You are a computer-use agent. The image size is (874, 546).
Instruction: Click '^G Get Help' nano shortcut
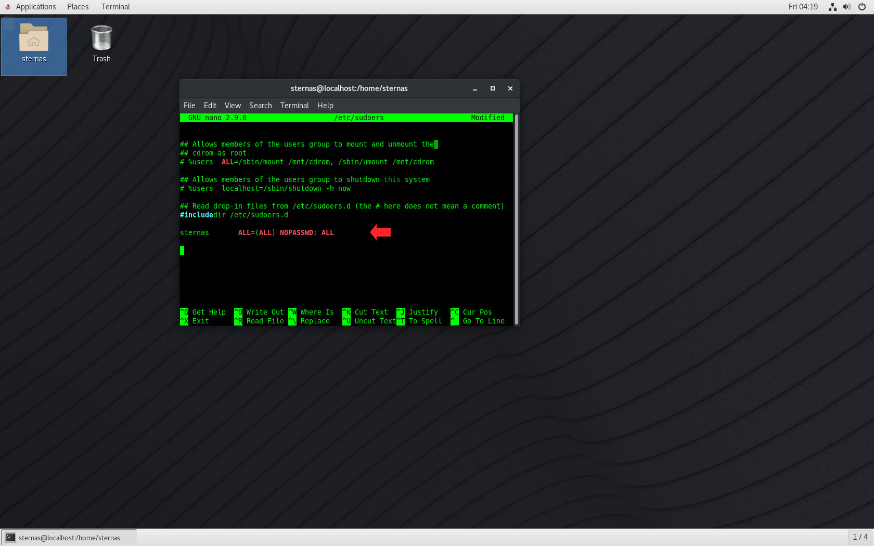tap(203, 313)
